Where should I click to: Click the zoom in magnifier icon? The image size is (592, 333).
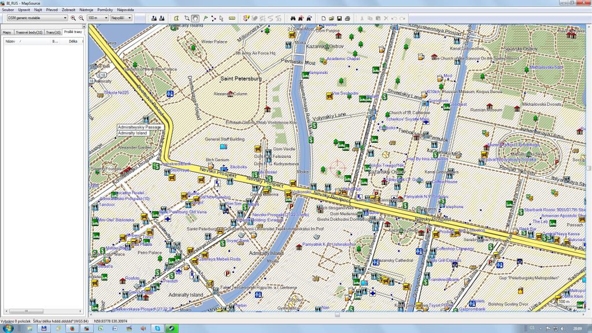pyautogui.click(x=73, y=18)
